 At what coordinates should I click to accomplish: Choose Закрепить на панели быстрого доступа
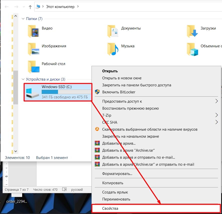(x=156, y=85)
